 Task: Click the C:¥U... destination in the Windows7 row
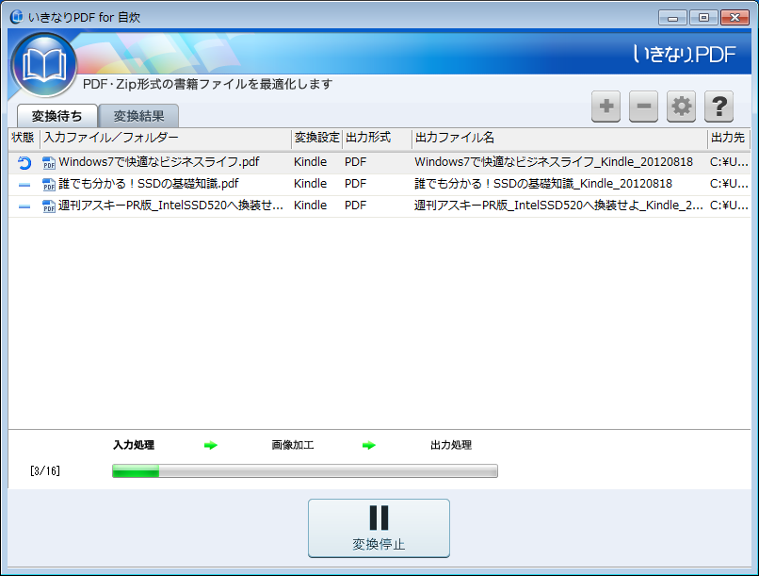pyautogui.click(x=729, y=162)
